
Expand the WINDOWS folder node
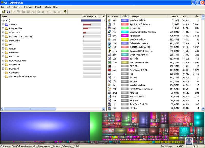[x=3, y=33]
